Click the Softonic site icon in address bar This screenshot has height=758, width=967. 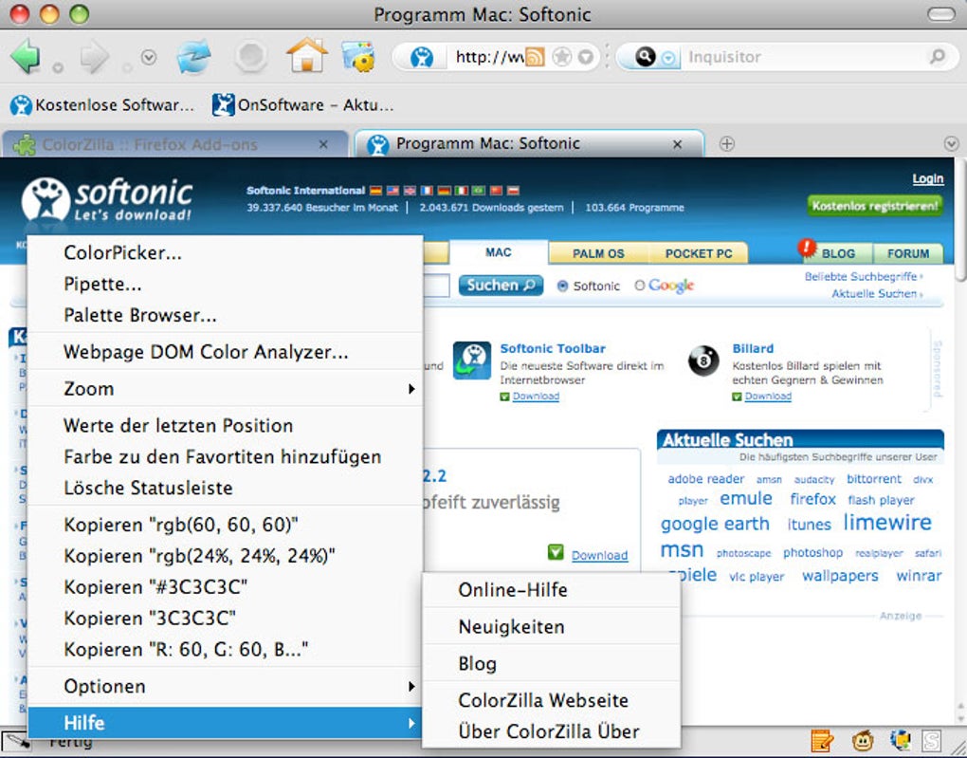[x=422, y=58]
